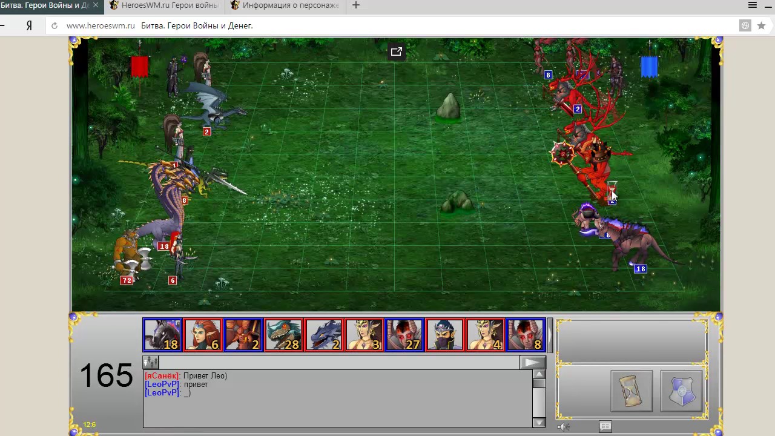This screenshot has height=436, width=775.
Task: Reload the page
Action: pos(54,26)
